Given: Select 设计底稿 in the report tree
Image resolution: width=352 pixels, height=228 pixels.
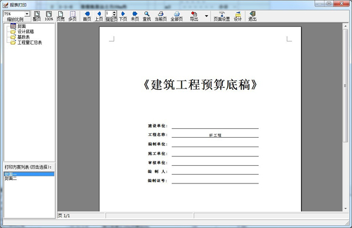Looking at the screenshot, I should (26, 32).
